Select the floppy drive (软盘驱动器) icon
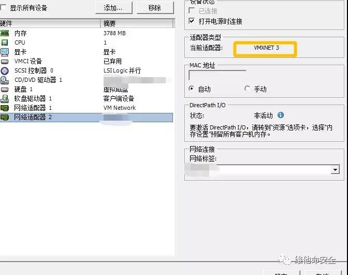 click(5, 98)
